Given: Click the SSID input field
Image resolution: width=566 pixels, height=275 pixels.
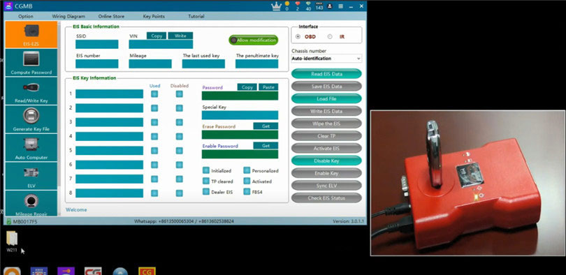Looking at the screenshot, I should (96, 45).
